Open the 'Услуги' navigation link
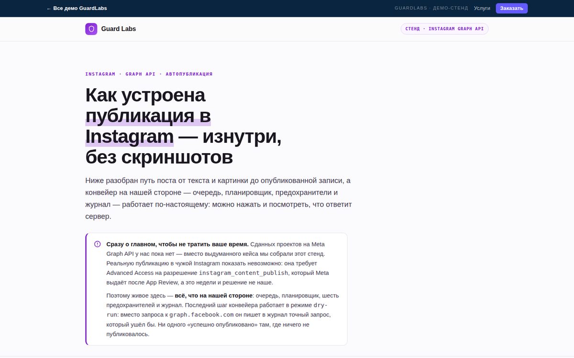The width and height of the screenshot is (574, 358). (482, 9)
